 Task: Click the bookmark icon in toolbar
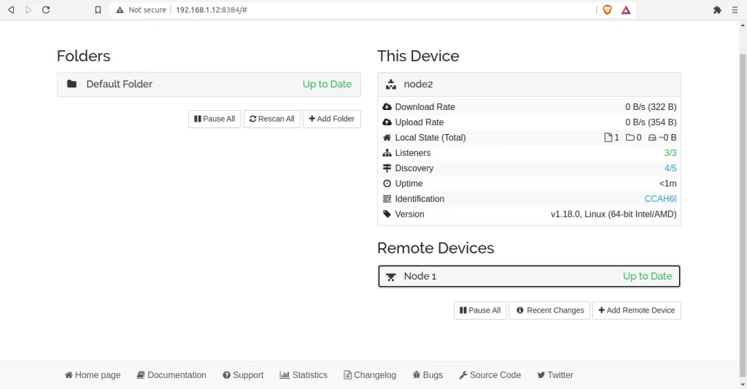point(98,9)
